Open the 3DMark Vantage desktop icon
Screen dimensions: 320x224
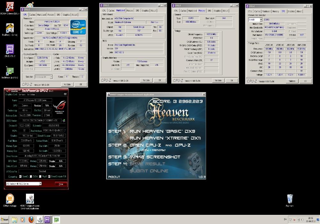click(10, 200)
